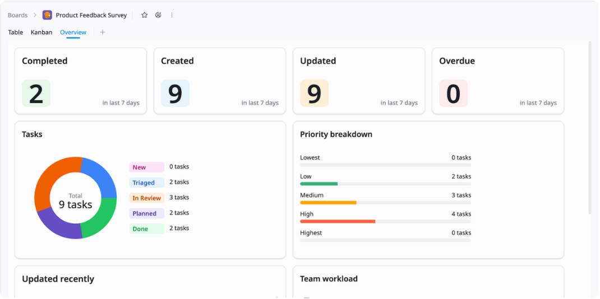600x299 pixels.
Task: Click the Completed count number 2
Action: coord(36,94)
